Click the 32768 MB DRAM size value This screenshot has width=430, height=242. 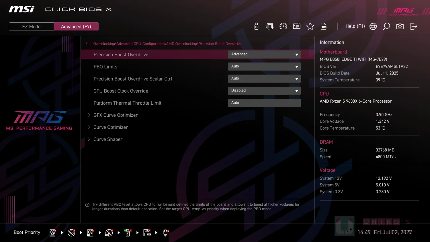pyautogui.click(x=385, y=150)
